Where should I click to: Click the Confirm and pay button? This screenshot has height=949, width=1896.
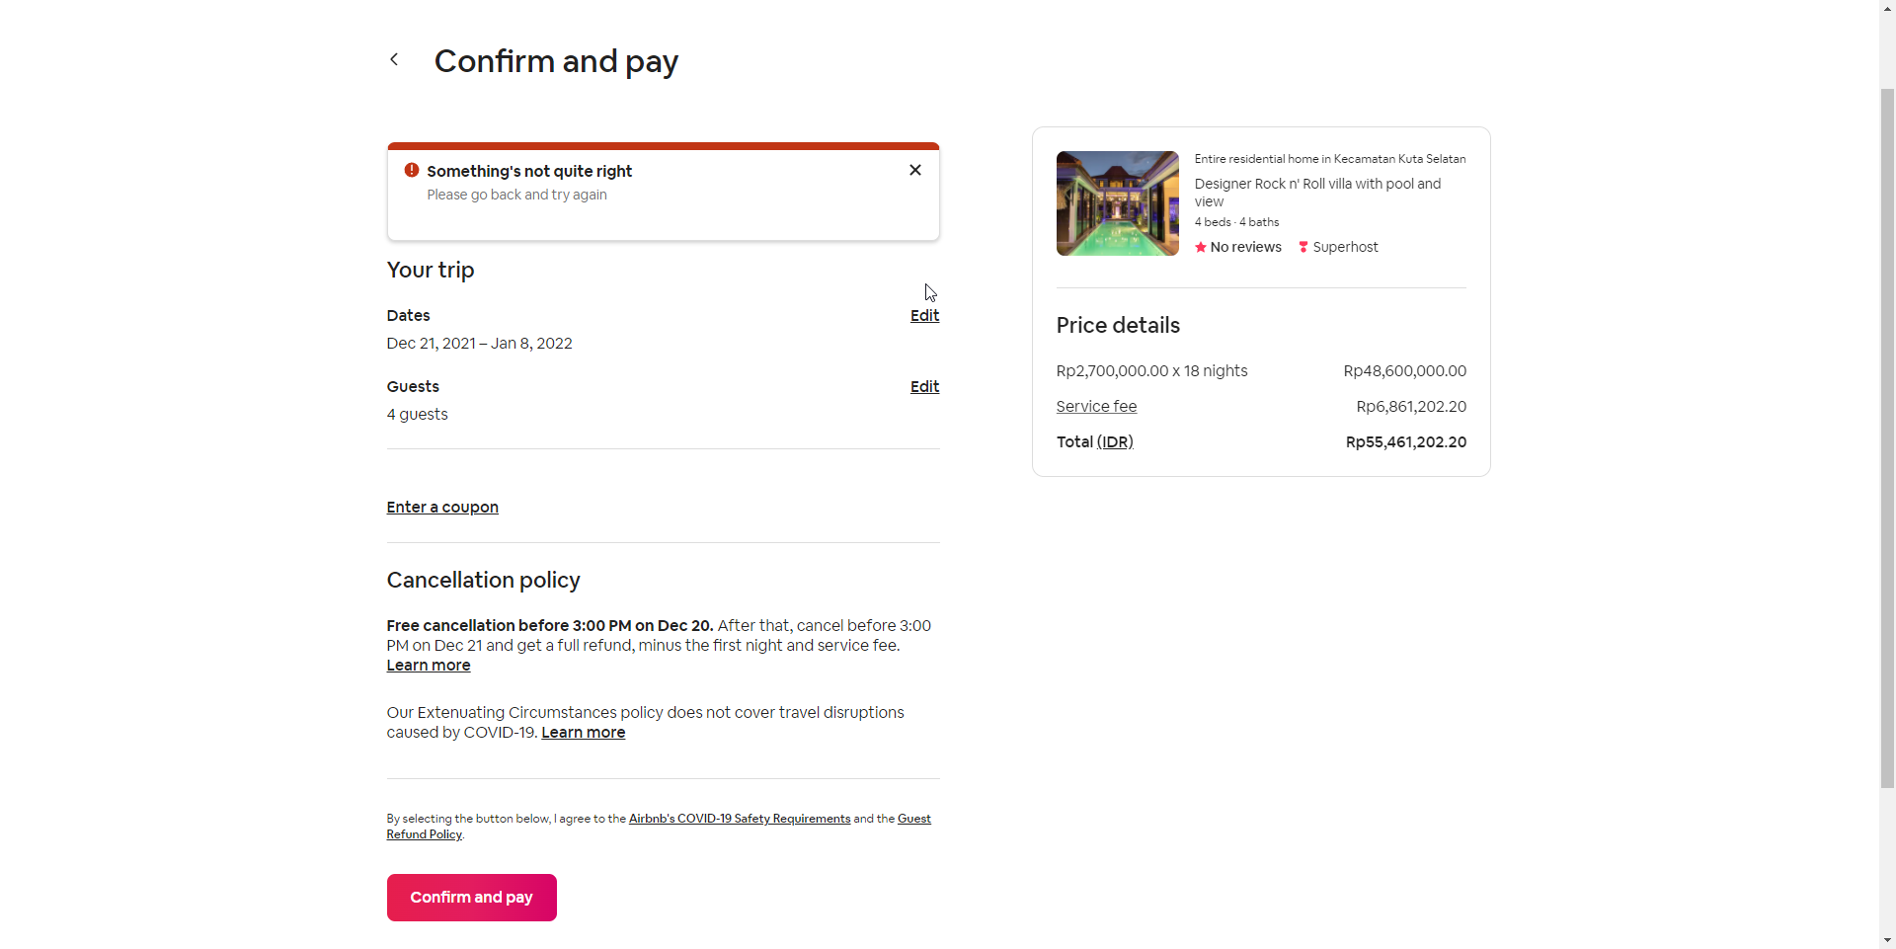click(472, 898)
